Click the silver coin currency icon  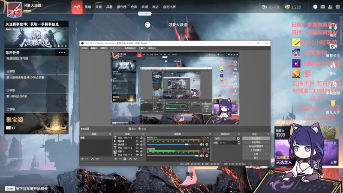[x=264, y=7]
